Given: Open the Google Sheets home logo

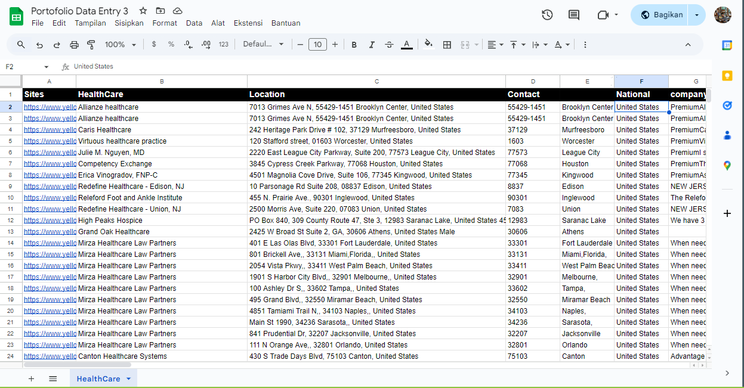Looking at the screenshot, I should pos(16,16).
